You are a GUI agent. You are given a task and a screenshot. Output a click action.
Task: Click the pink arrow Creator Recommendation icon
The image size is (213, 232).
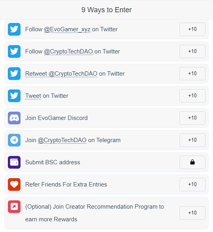14,207
